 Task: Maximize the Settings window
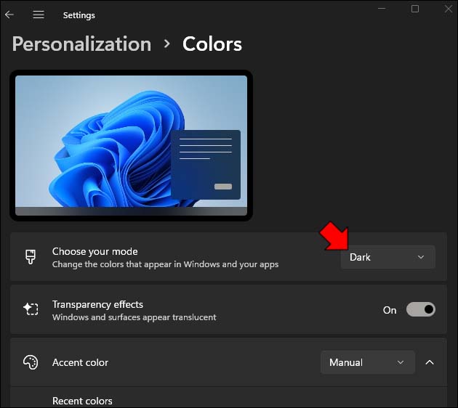click(415, 9)
